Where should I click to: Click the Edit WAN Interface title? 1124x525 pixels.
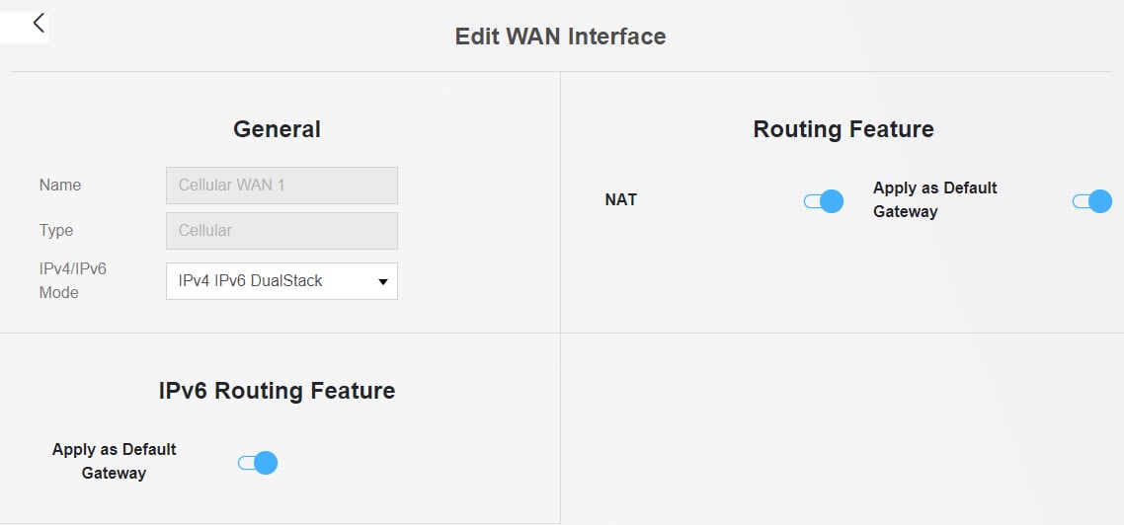(560, 37)
